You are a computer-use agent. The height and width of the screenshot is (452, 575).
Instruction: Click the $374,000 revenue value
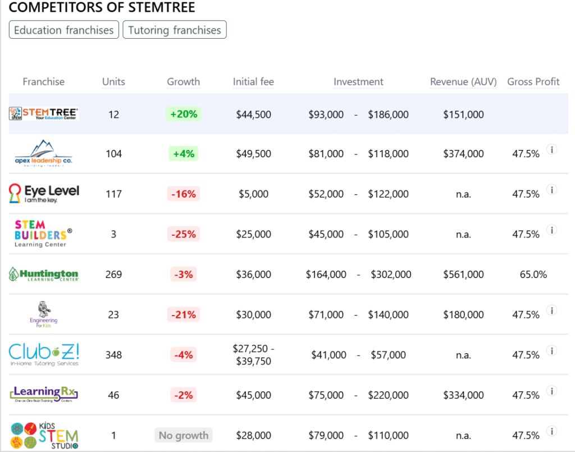(463, 154)
